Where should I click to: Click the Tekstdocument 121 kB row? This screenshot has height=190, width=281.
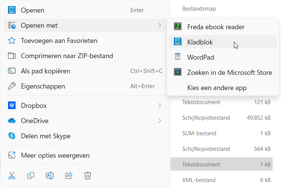[222, 102]
